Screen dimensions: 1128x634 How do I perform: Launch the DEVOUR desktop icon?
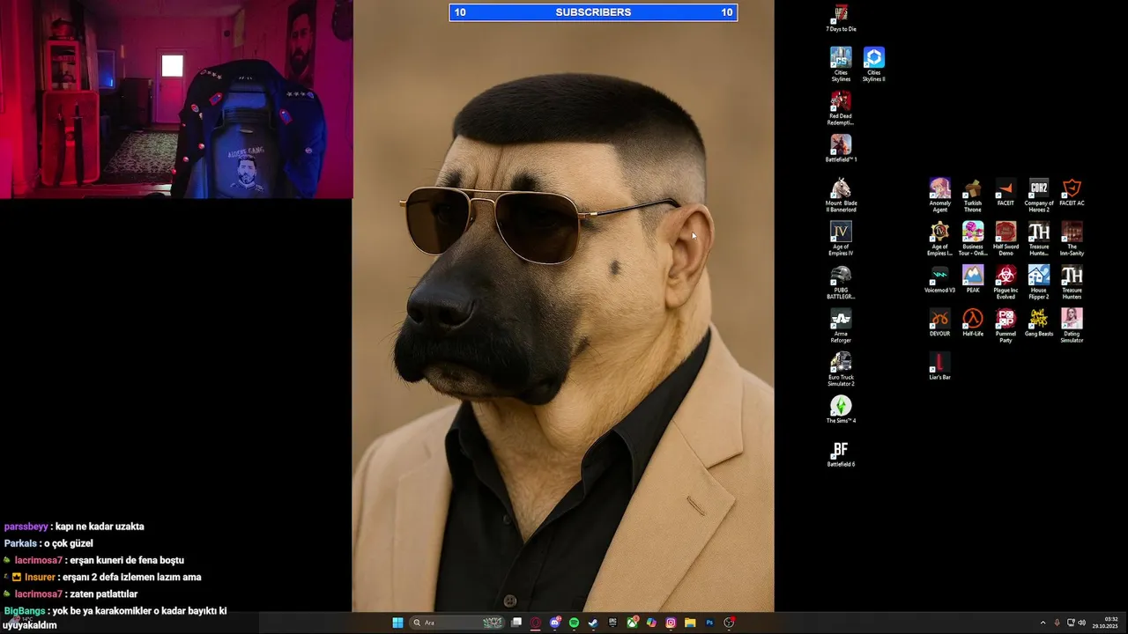(939, 321)
